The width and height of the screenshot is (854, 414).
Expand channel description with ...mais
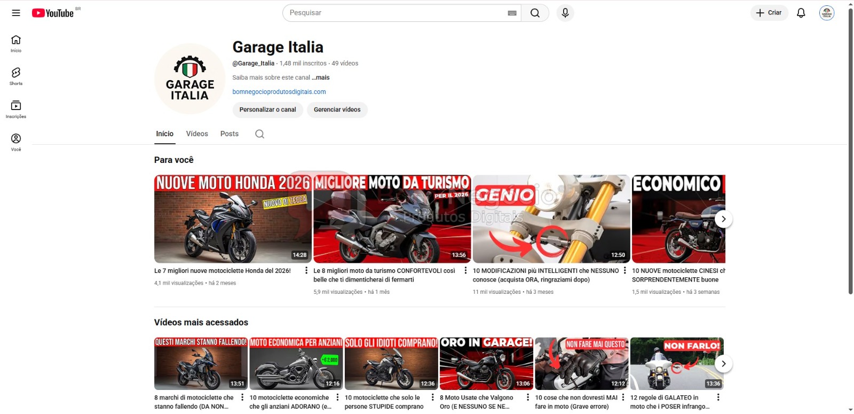pos(320,77)
